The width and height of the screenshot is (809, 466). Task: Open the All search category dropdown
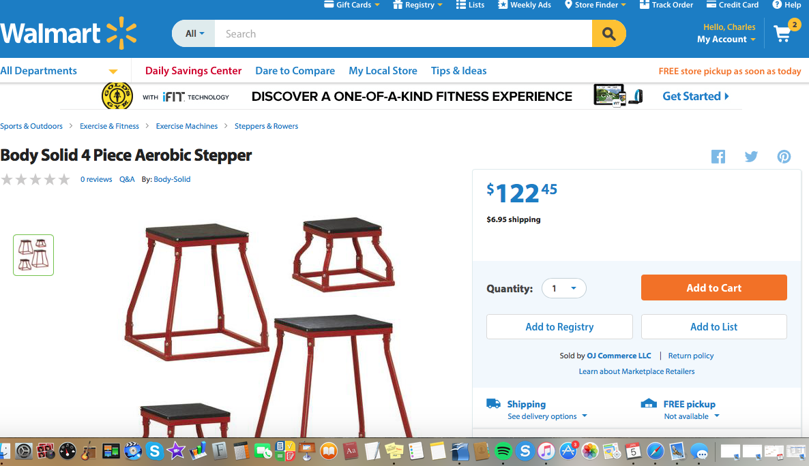click(194, 34)
